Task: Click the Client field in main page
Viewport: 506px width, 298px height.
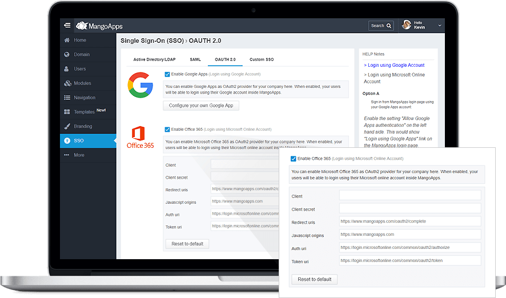Action: (245, 164)
